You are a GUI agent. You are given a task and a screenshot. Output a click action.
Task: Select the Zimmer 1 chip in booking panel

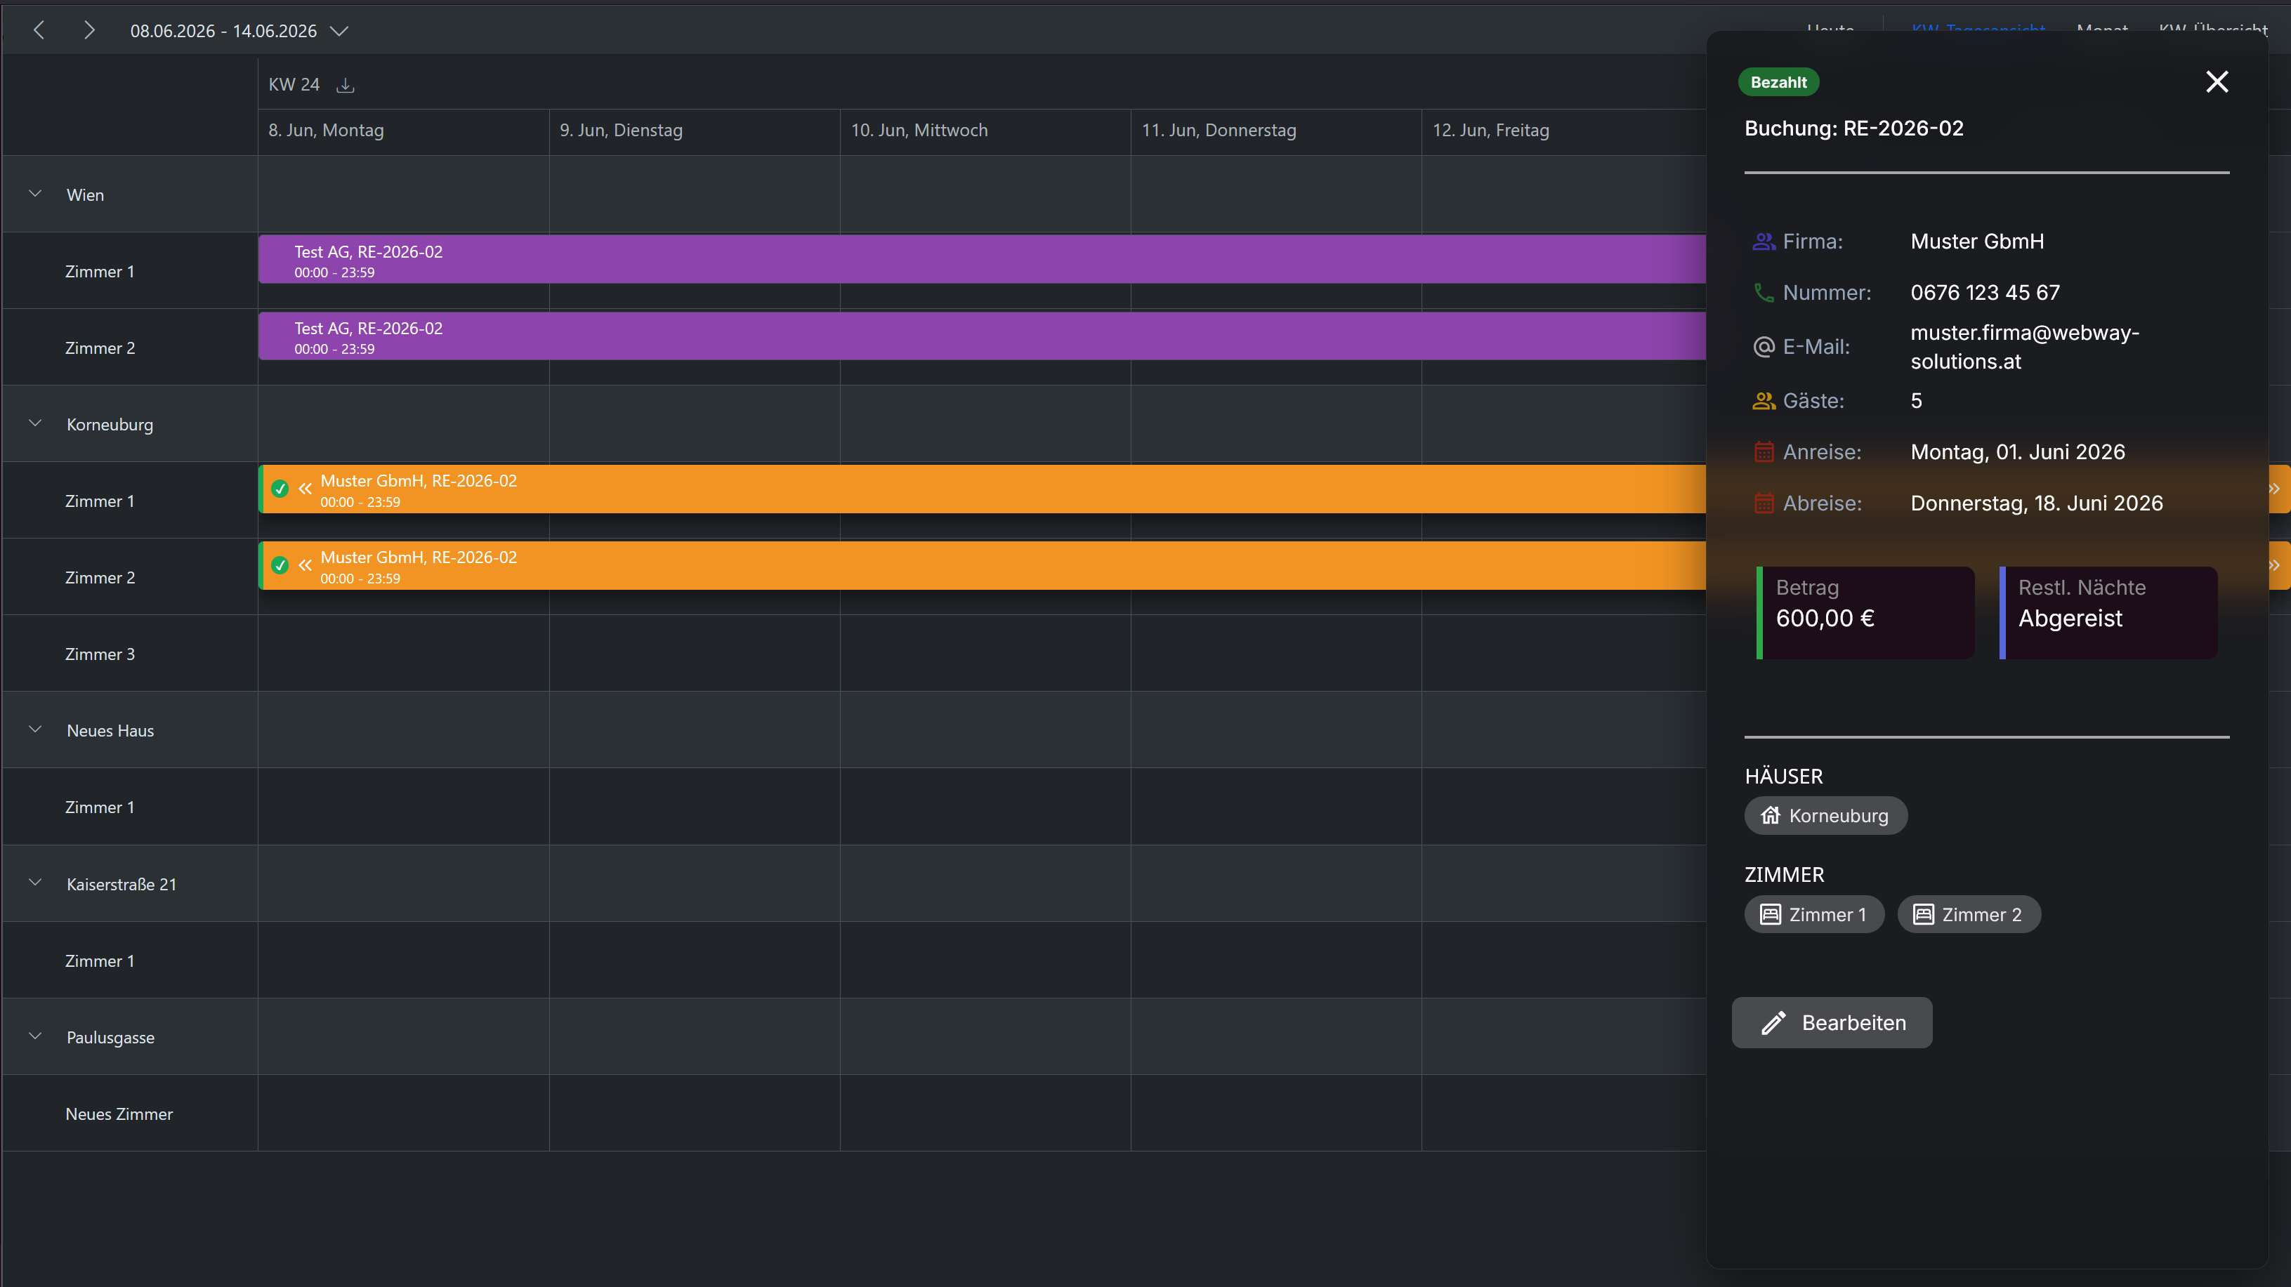coord(1814,913)
